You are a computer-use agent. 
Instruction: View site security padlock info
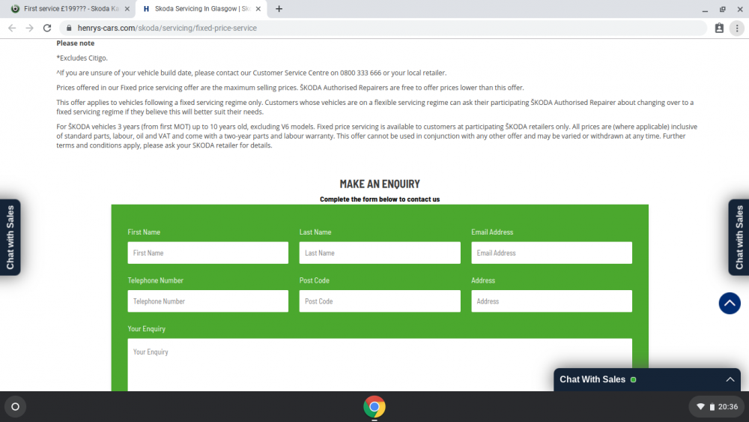[x=69, y=28]
